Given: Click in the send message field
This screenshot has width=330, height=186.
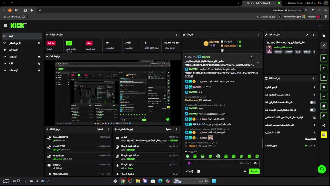Looking at the screenshot, I should point(222,163).
